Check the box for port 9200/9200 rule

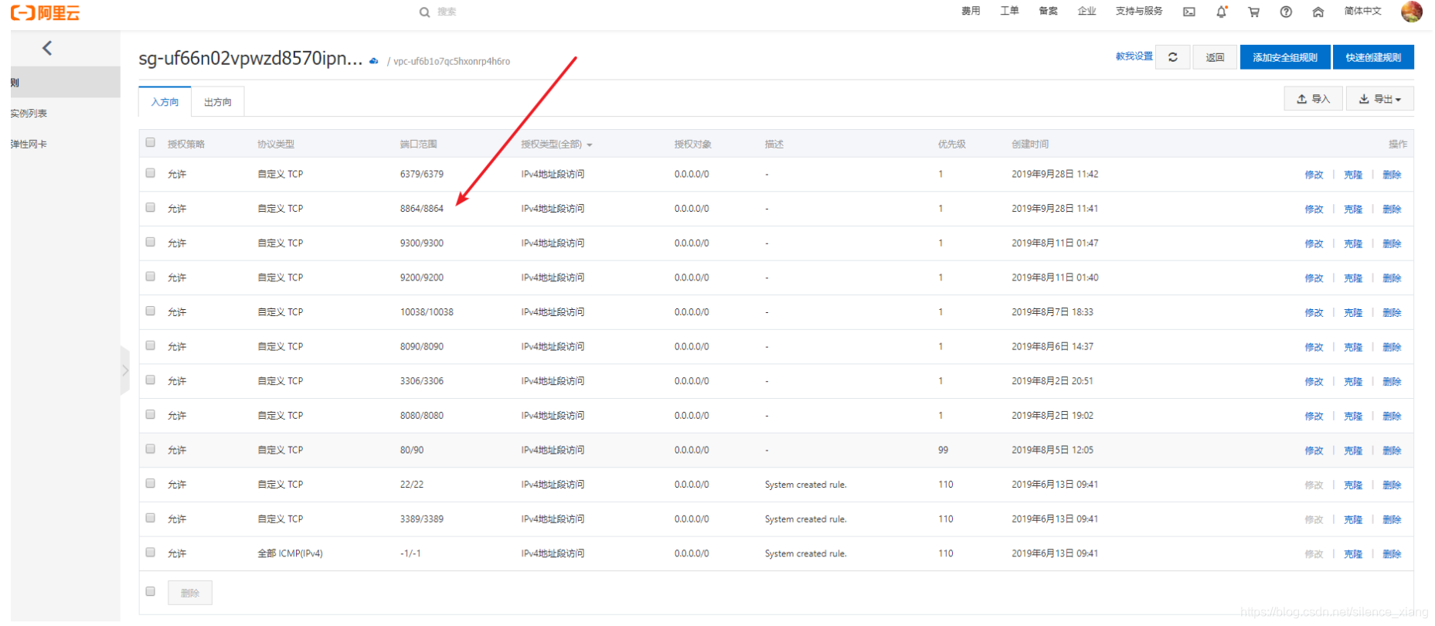151,276
